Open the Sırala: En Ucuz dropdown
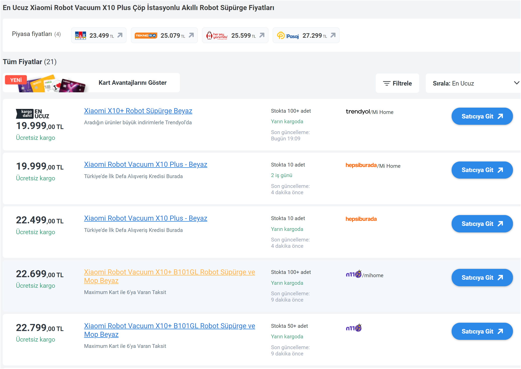Image resolution: width=521 pixels, height=369 pixels. coord(473,83)
